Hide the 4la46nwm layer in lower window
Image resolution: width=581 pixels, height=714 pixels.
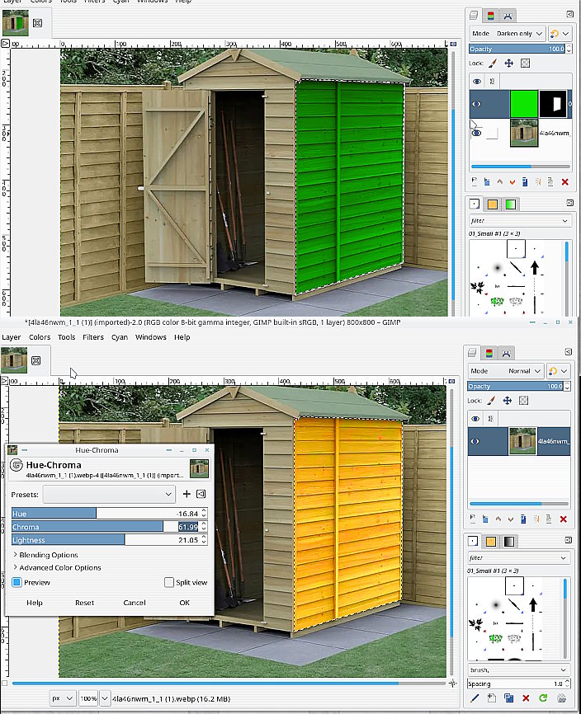[475, 441]
